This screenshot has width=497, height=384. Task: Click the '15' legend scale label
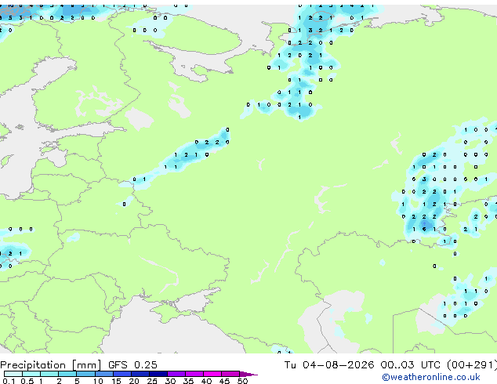tap(116, 381)
